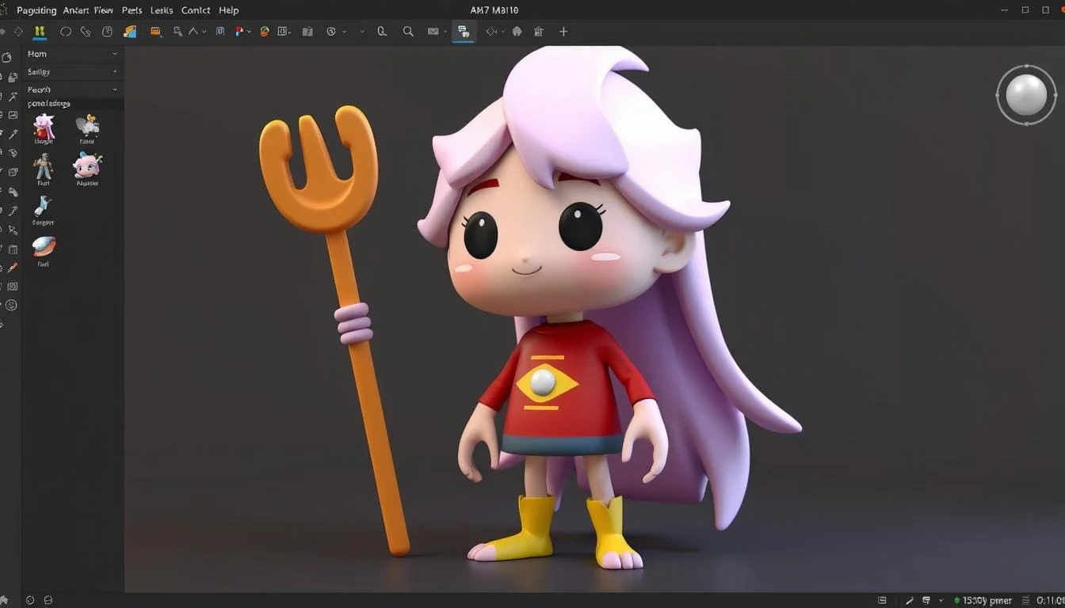
Task: Click the viewport orientation sphere gizmo
Action: click(x=1026, y=95)
